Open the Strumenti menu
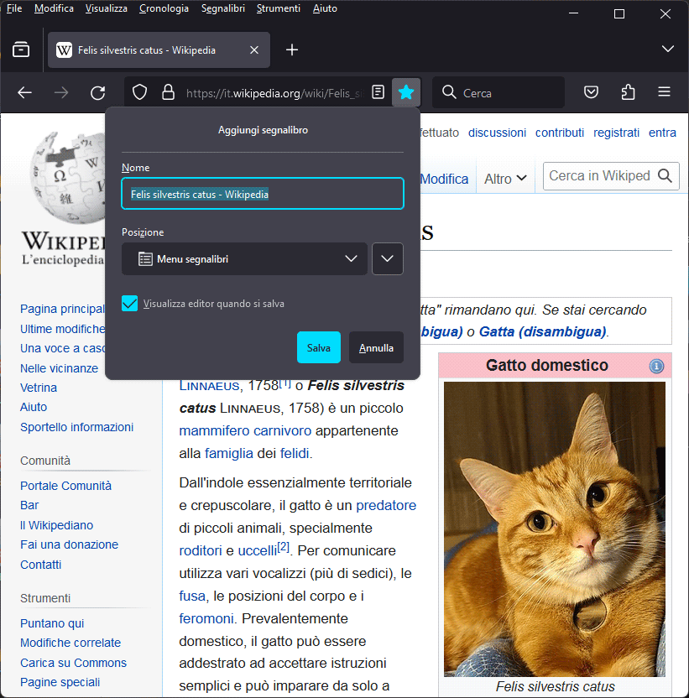Image resolution: width=689 pixels, height=698 pixels. pyautogui.click(x=279, y=8)
